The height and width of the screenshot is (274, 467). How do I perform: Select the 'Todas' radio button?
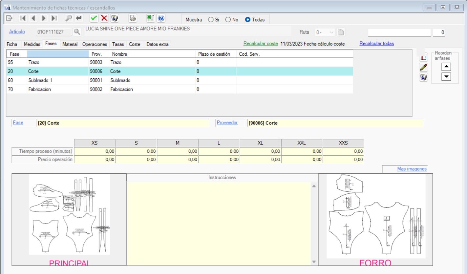click(248, 20)
